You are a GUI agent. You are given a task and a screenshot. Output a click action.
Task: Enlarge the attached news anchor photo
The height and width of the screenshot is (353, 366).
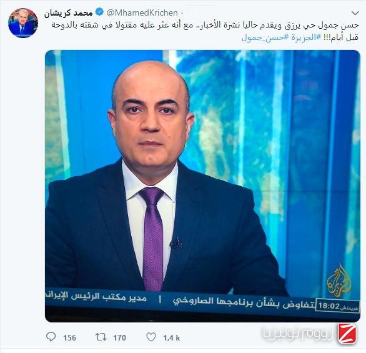202,186
